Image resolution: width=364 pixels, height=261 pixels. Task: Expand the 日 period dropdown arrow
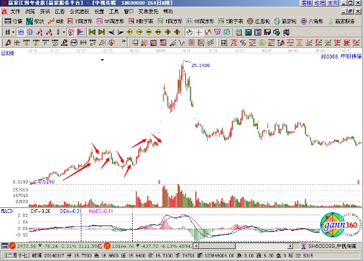(13, 32)
